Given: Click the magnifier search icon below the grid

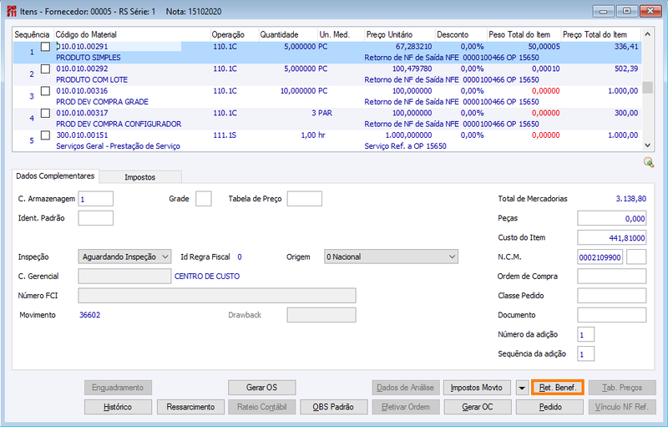Looking at the screenshot, I should 649,162.
